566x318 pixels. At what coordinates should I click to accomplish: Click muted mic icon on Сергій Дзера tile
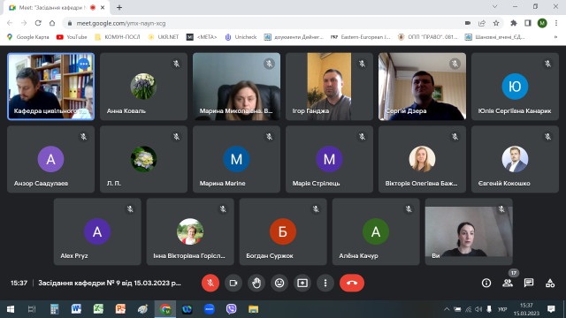[455, 64]
